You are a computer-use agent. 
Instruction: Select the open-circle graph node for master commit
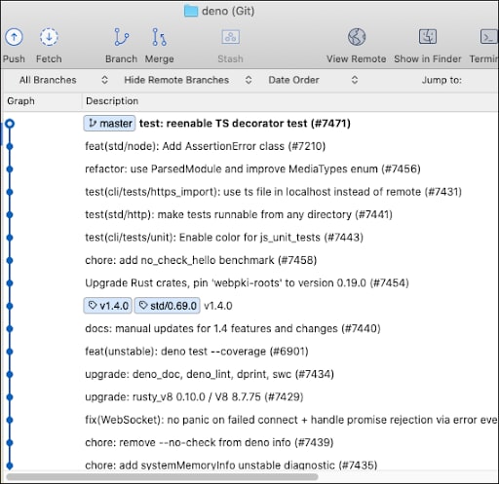[x=10, y=124]
